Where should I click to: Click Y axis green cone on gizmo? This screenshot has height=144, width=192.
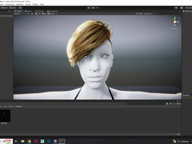pos(175,19)
